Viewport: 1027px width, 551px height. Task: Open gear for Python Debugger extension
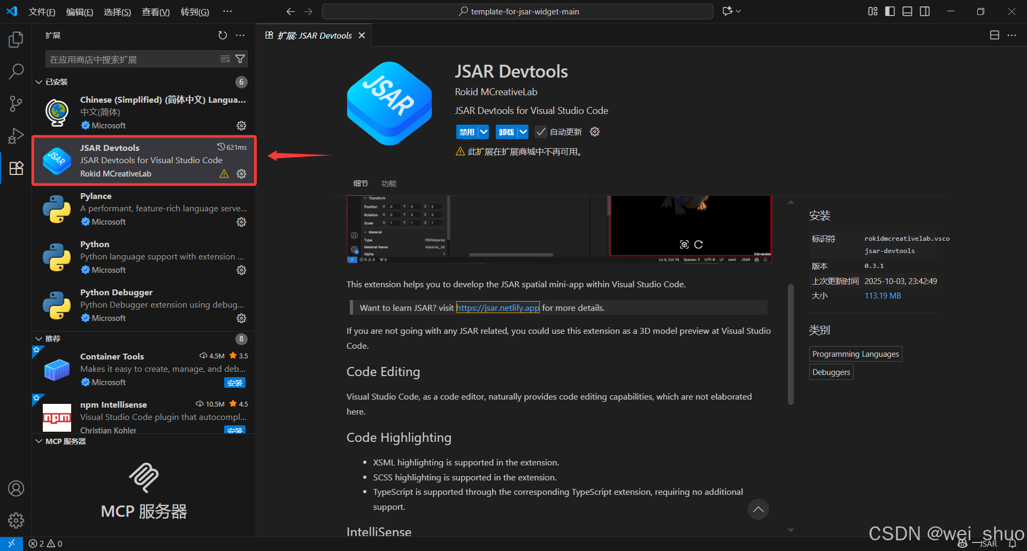[x=241, y=318]
